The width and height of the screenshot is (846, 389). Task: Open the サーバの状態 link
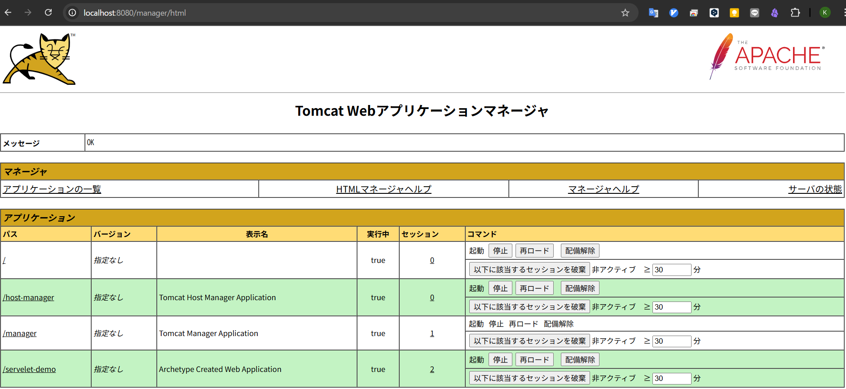tap(815, 189)
